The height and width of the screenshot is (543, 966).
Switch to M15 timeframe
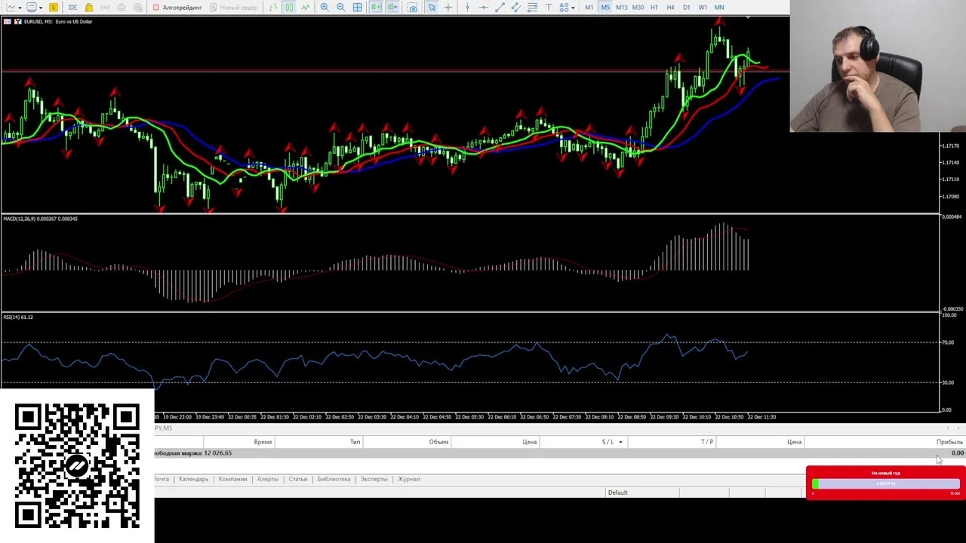pos(622,7)
